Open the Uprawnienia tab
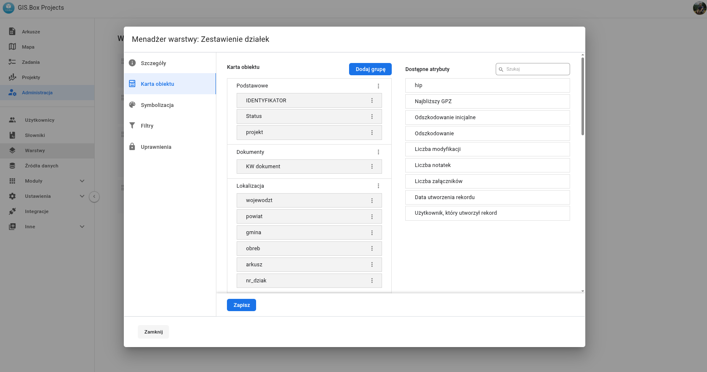This screenshot has height=372, width=707. pos(156,147)
